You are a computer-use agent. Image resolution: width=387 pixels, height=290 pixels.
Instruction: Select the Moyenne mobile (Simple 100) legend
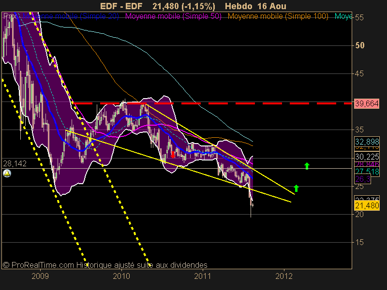pyautogui.click(x=278, y=16)
